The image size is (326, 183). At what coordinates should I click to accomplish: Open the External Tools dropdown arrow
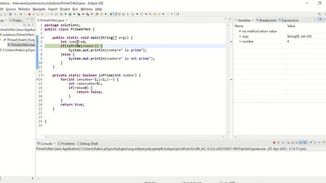[x=92, y=14]
